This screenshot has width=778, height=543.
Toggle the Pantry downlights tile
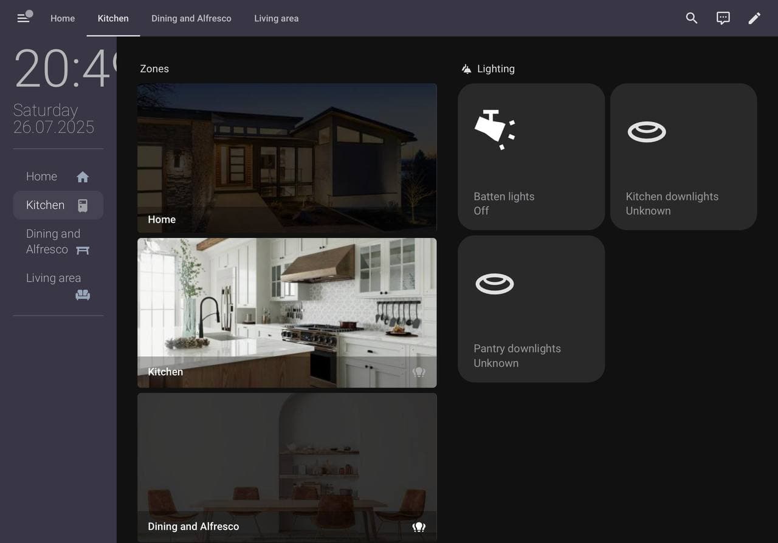point(531,309)
